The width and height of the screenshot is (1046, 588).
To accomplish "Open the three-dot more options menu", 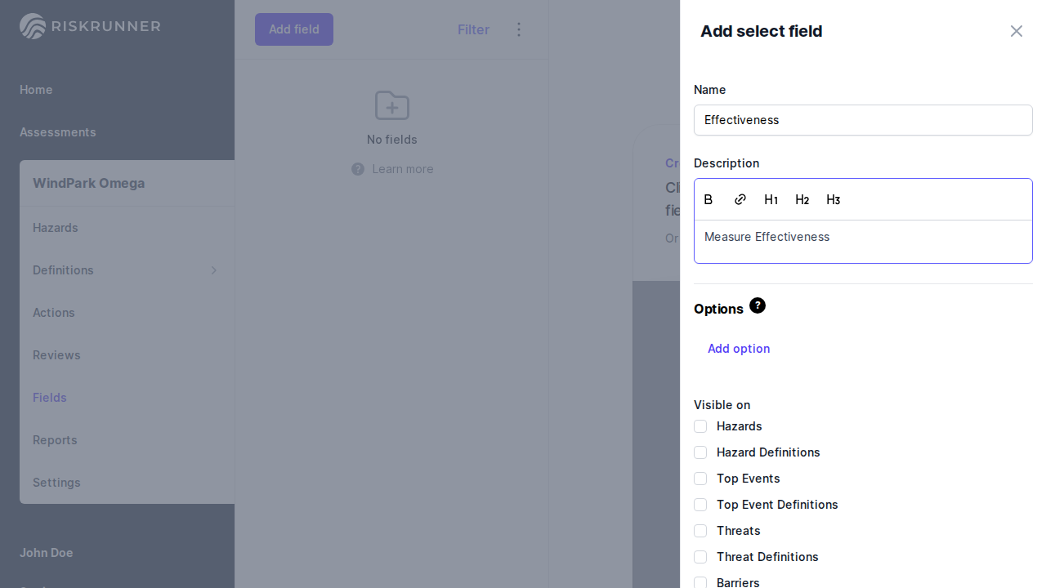I will click(519, 29).
